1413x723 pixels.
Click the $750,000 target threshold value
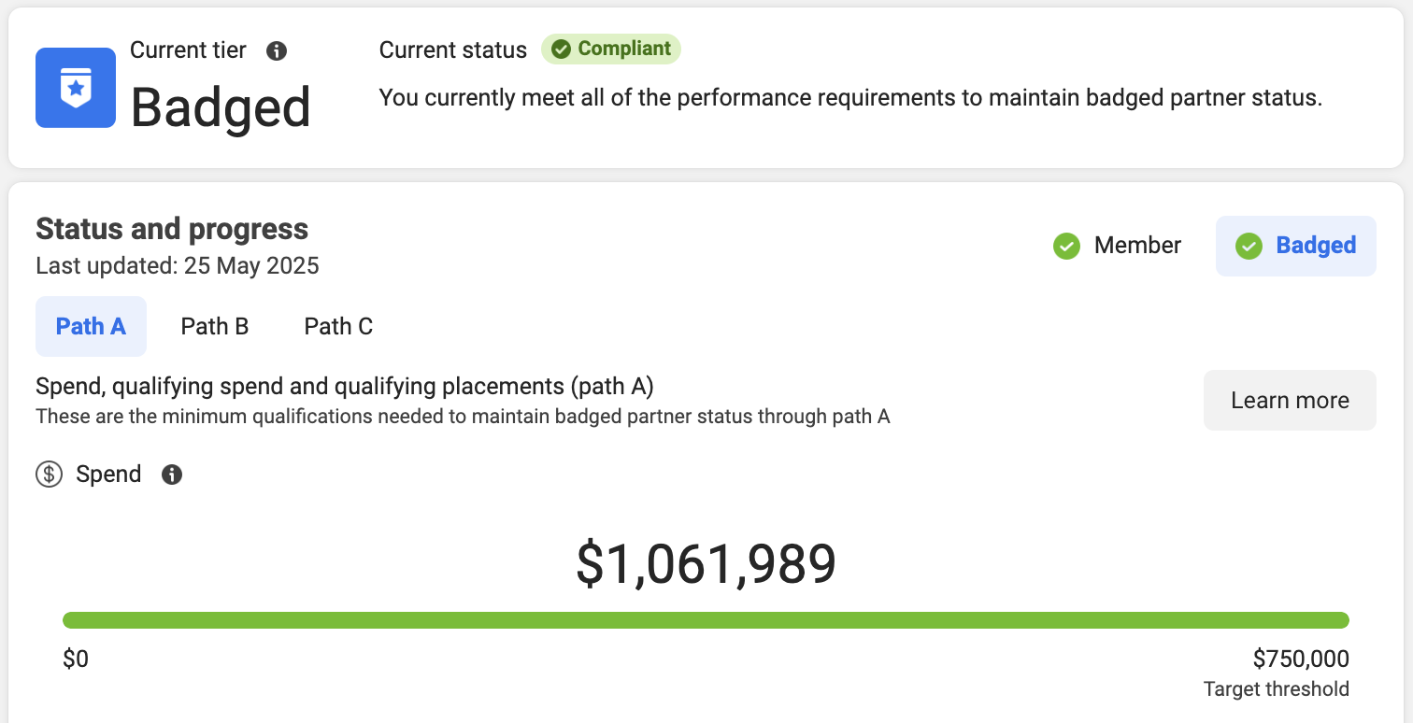coord(1301,659)
